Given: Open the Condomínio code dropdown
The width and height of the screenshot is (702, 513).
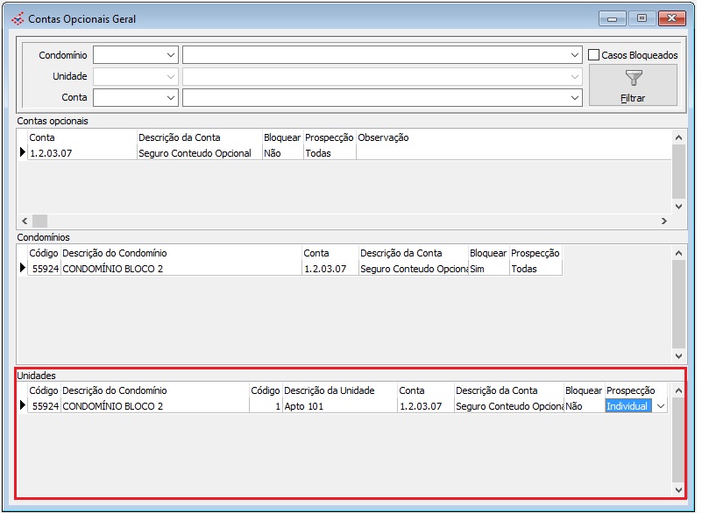Looking at the screenshot, I should point(170,54).
